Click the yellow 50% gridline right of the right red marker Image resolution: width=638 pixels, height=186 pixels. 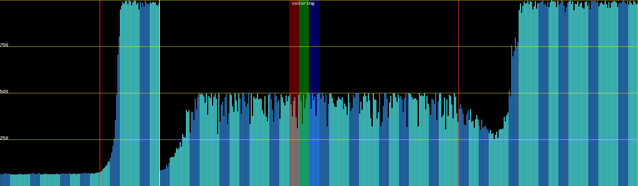[x=483, y=93]
